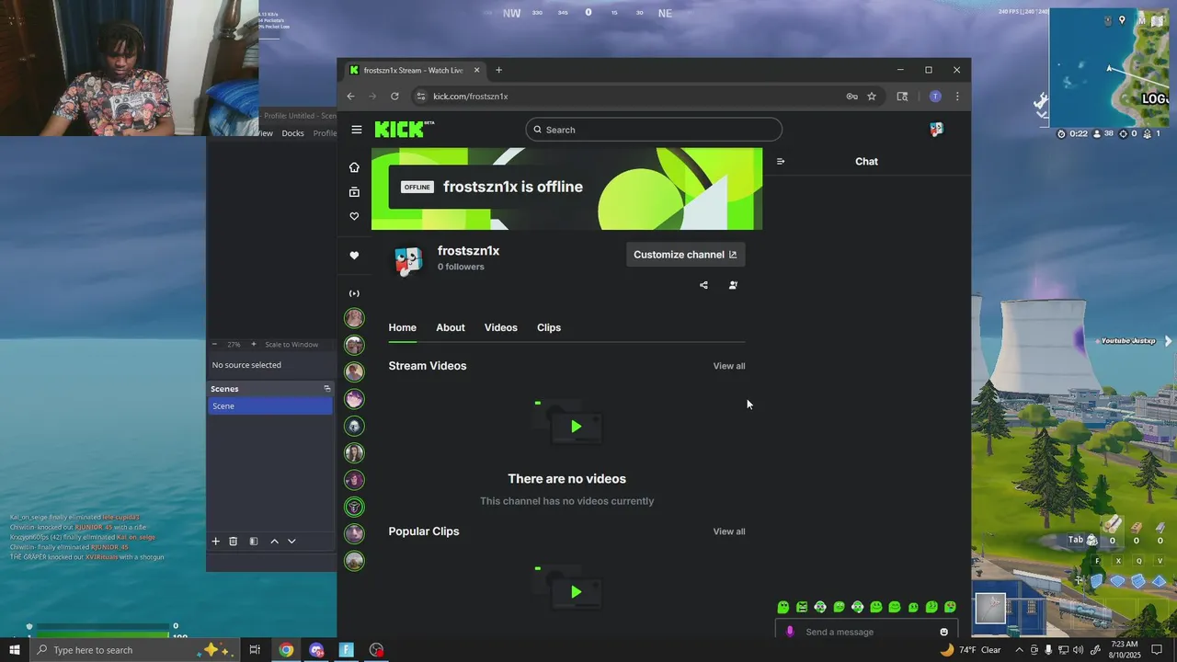Open Browse icon in Kick sidebar
This screenshot has width=1177, height=662.
tap(354, 192)
